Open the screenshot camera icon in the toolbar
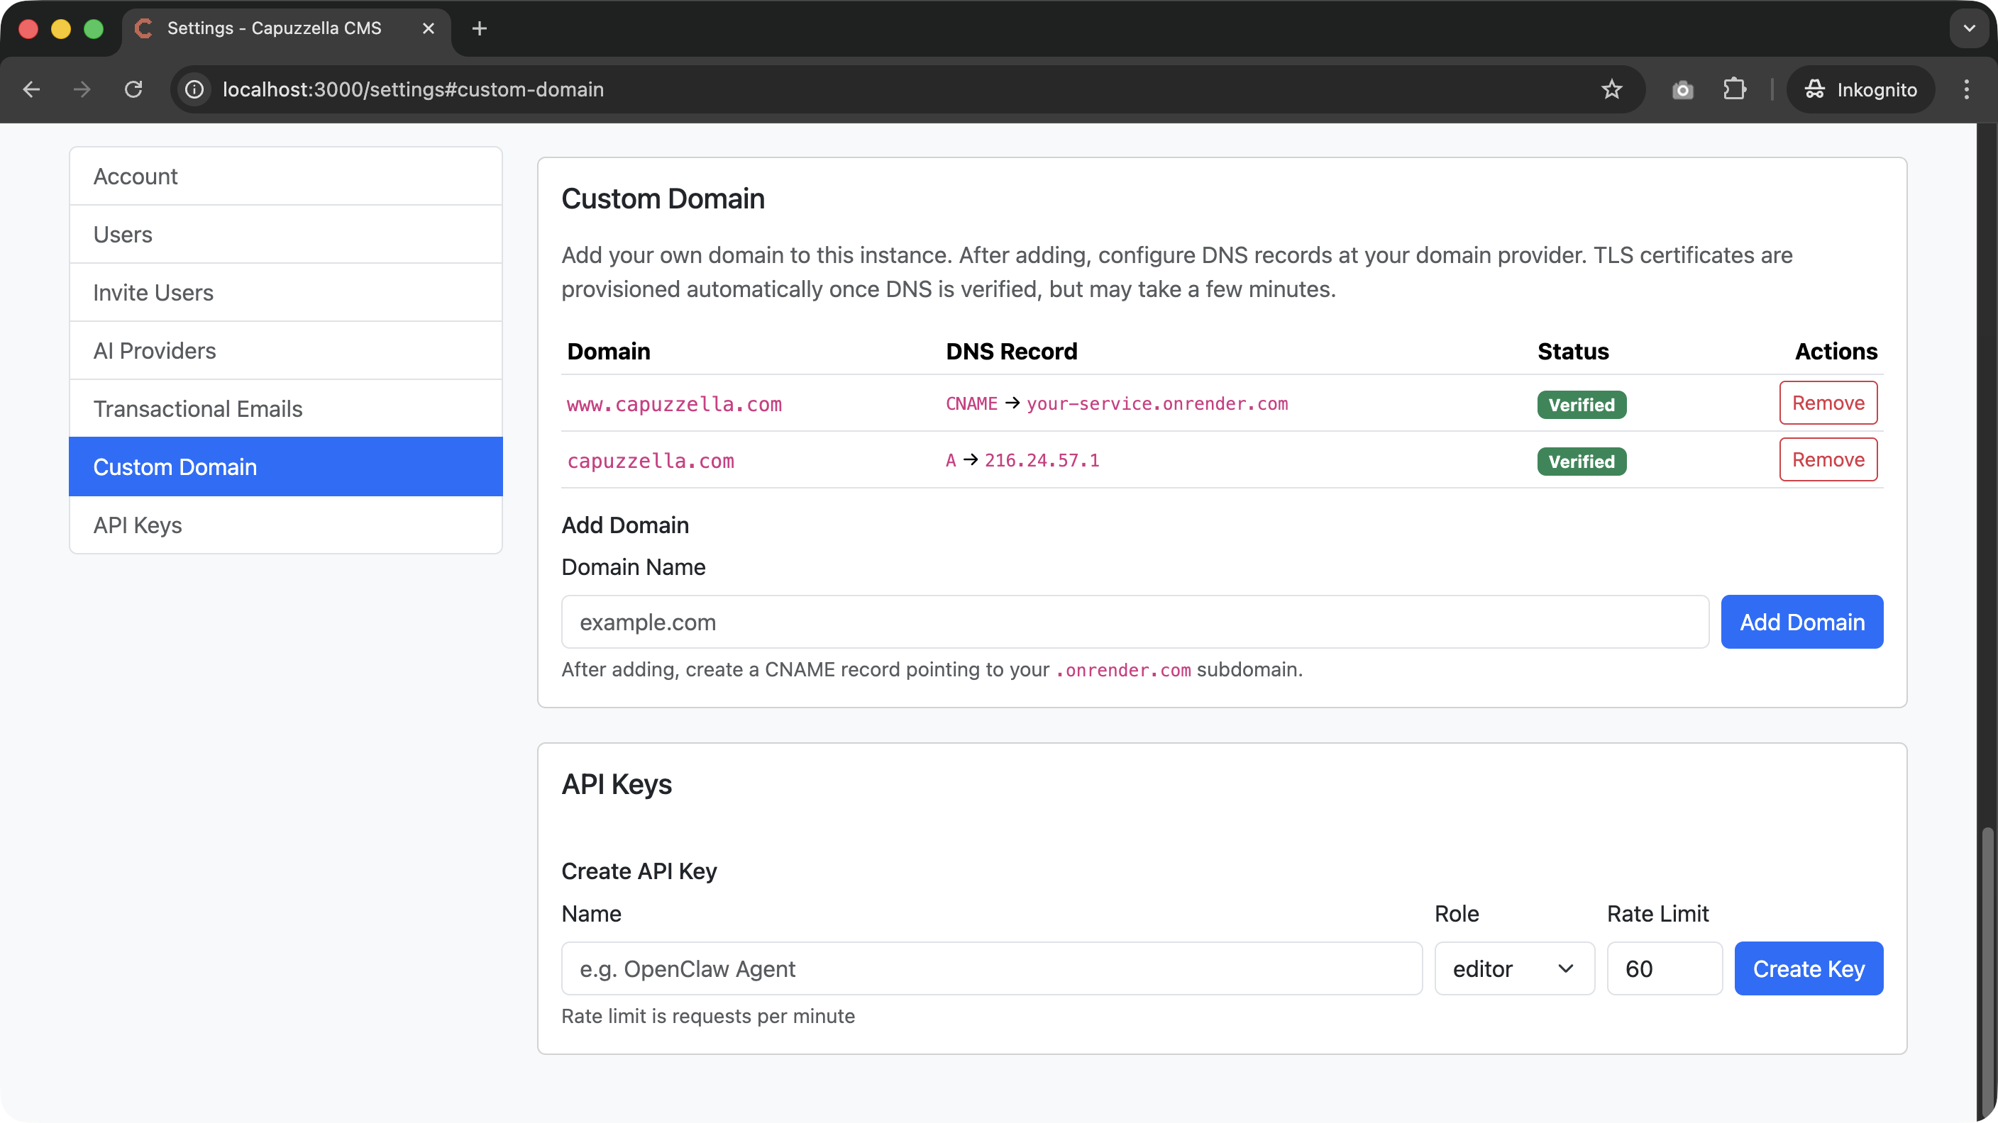This screenshot has height=1123, width=1998. click(1682, 89)
